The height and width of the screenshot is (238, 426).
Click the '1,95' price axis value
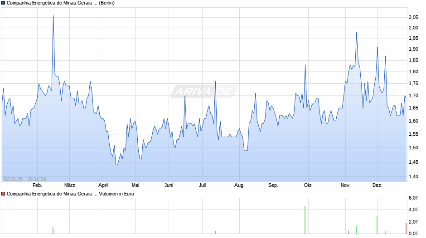click(x=413, y=38)
